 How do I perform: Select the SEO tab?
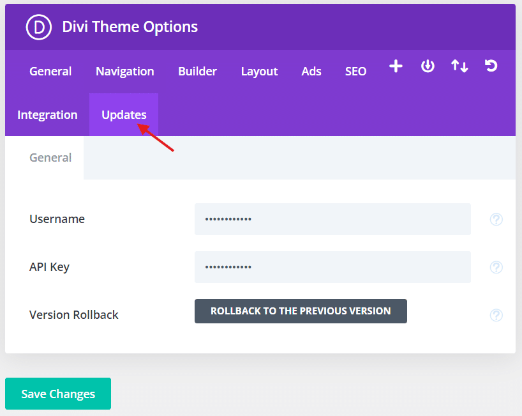355,71
